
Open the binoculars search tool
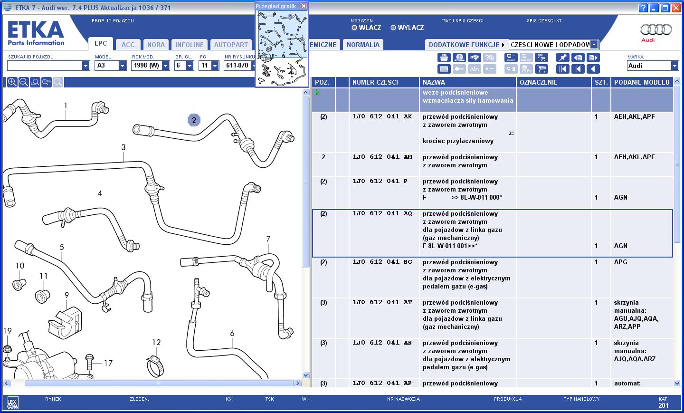[474, 58]
